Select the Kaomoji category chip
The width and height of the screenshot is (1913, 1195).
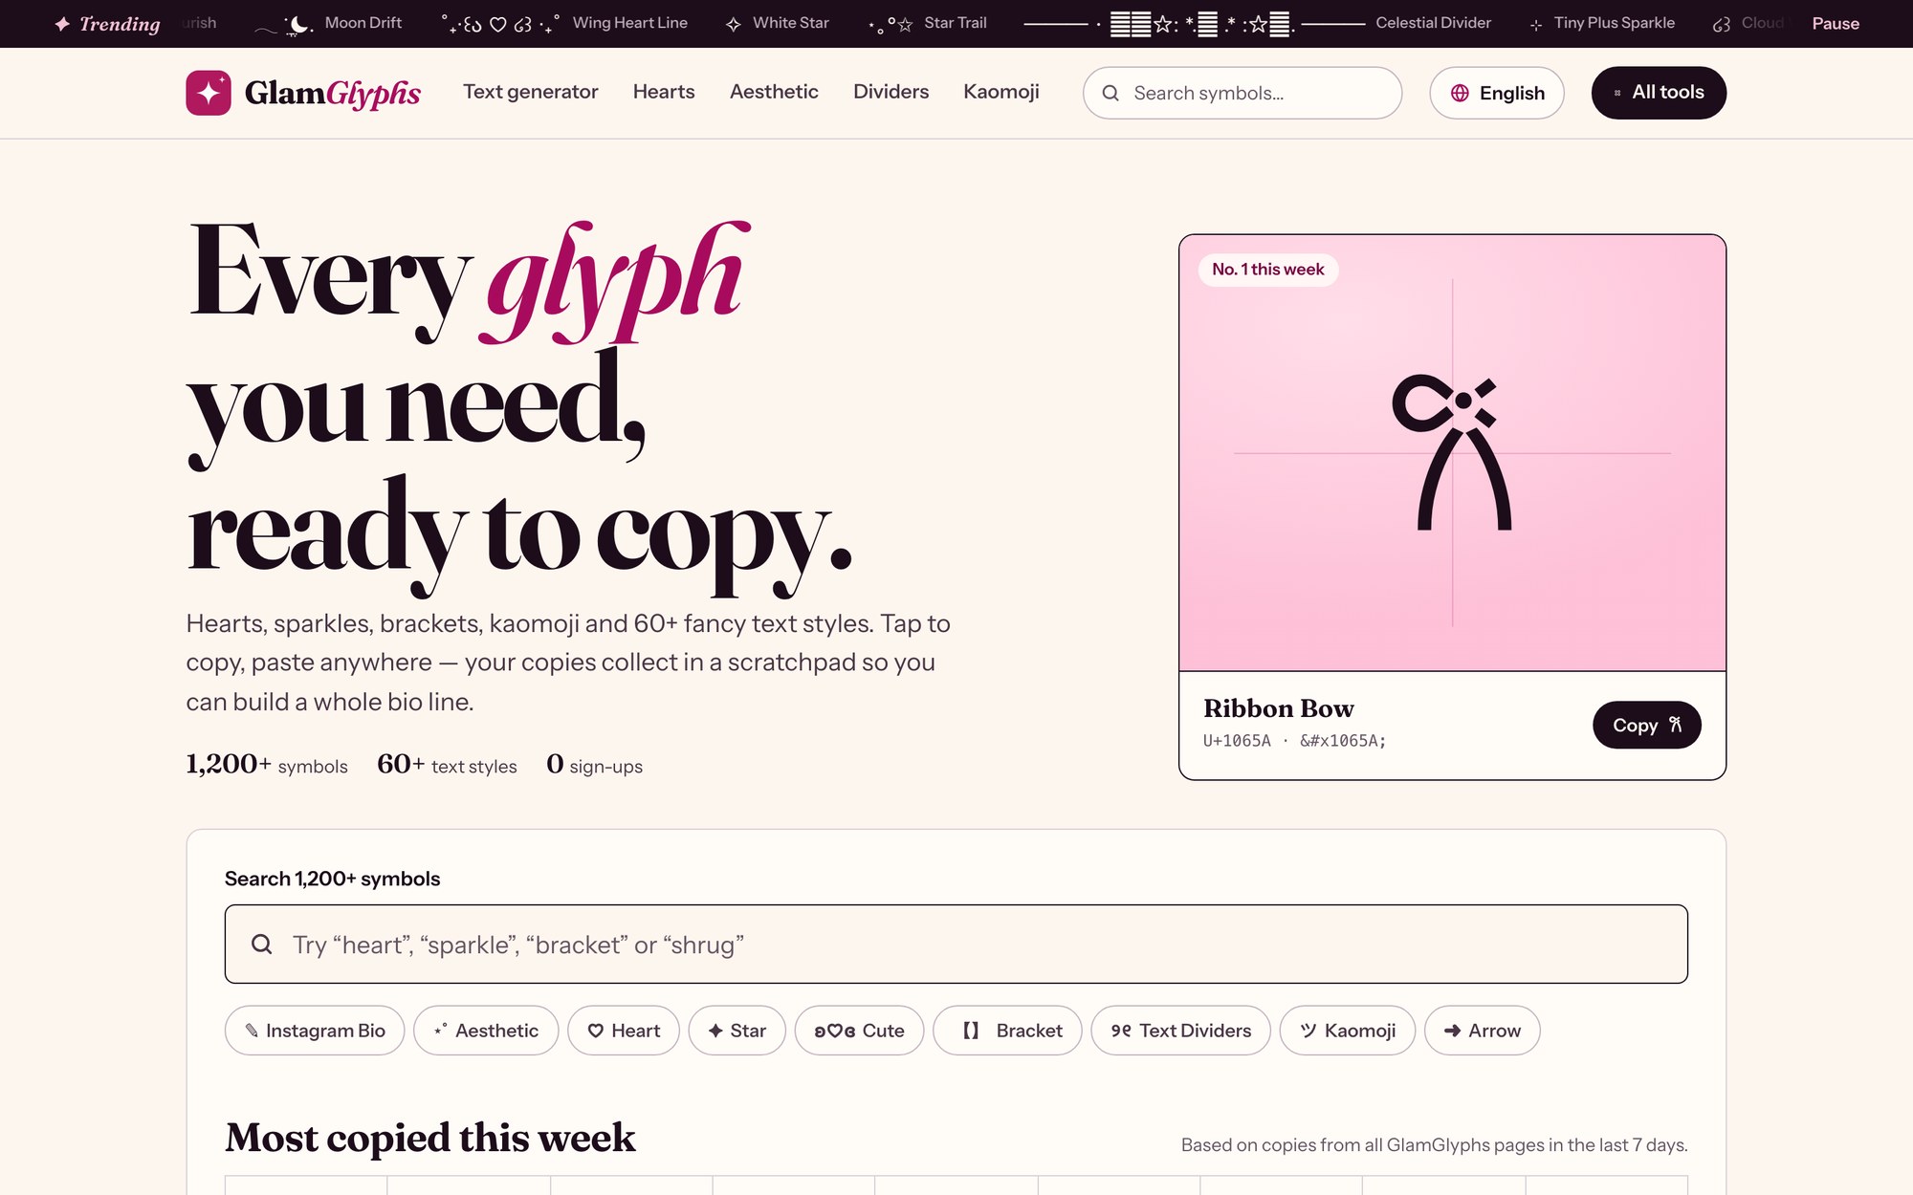1347,1031
